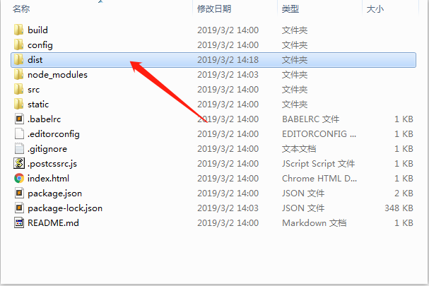Screen dimensions: 429x286
Task: Click JSON 文件 type of package-lock.json
Action: [303, 208]
